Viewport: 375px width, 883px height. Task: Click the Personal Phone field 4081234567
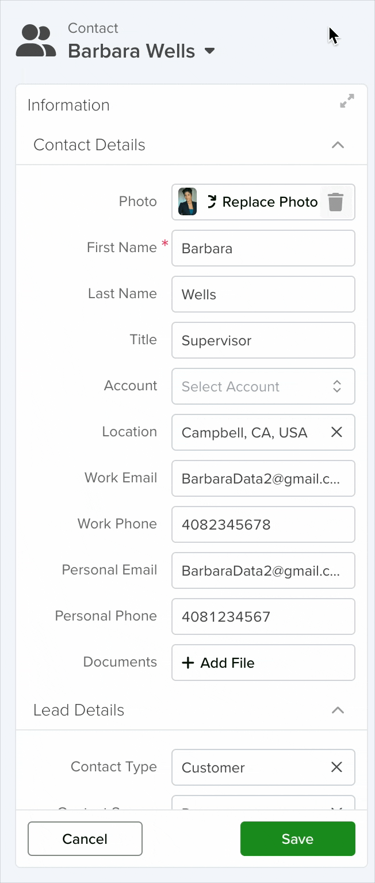click(263, 616)
